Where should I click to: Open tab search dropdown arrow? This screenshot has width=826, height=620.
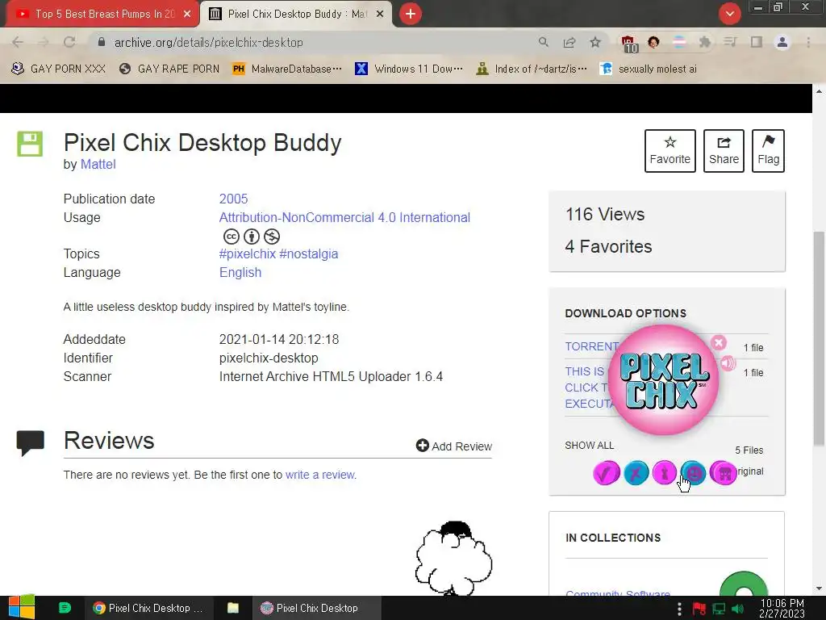(x=729, y=14)
